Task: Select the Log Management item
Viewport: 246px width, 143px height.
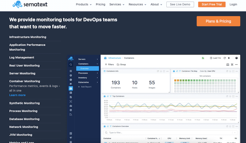Action: [x=22, y=57]
